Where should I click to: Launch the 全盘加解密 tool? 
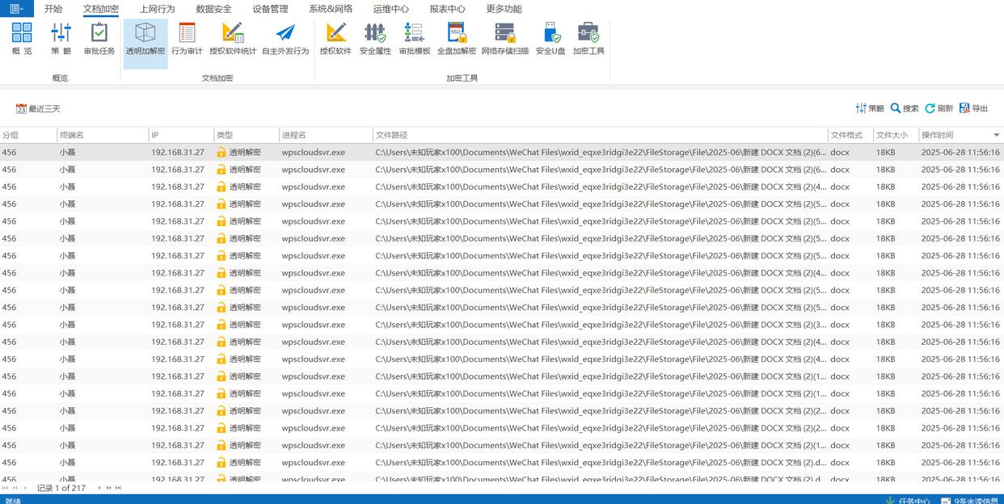[457, 39]
